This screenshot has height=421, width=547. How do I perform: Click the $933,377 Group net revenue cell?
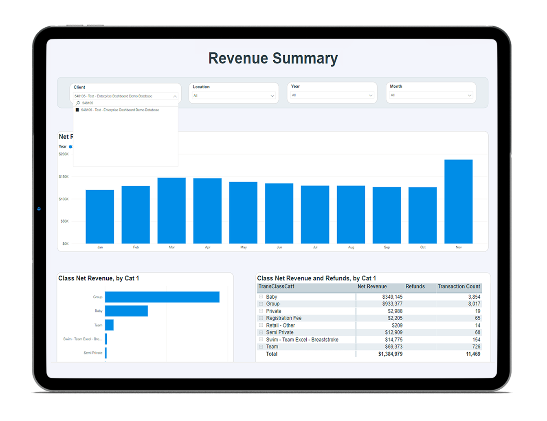click(392, 304)
